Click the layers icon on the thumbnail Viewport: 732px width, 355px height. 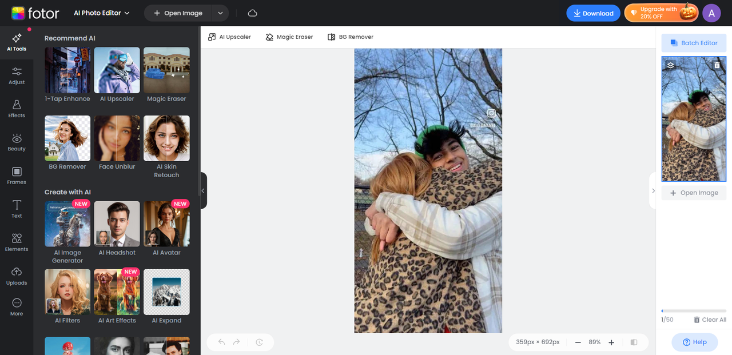[x=671, y=65]
